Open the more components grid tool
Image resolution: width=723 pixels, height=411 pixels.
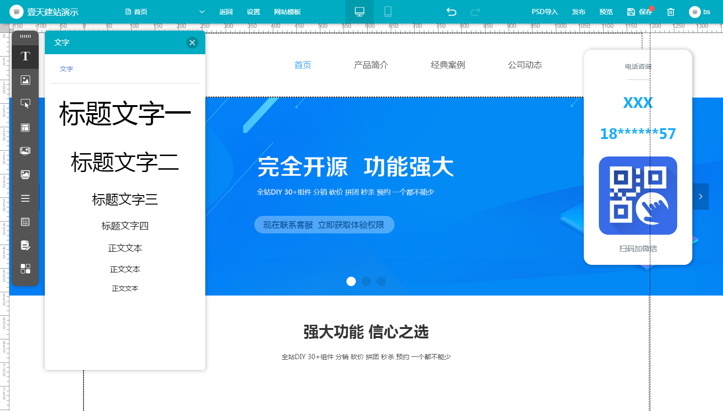25,269
